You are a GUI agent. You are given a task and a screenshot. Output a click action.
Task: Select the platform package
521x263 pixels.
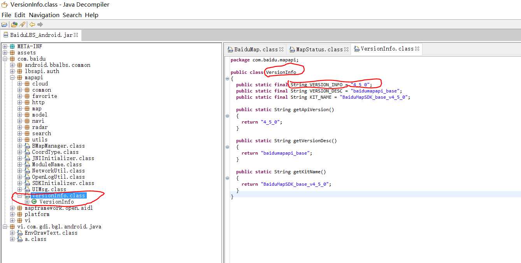pos(37,214)
